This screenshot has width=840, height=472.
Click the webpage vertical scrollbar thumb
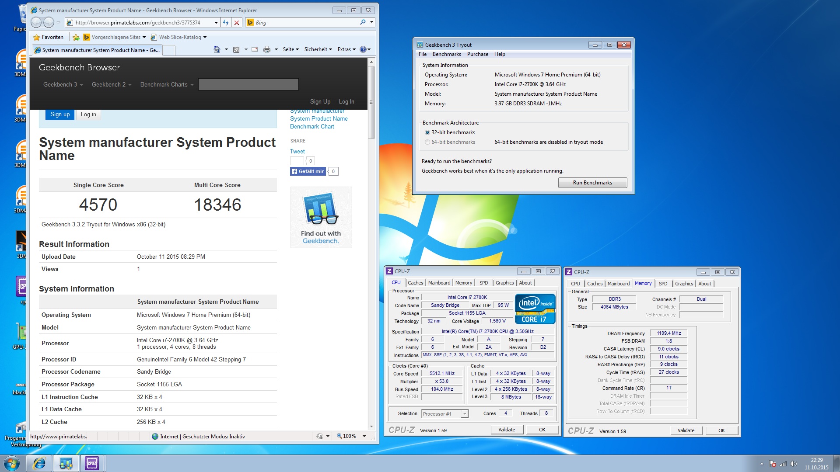click(x=371, y=103)
